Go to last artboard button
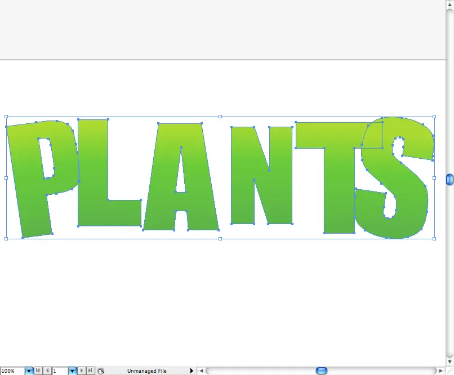This screenshot has height=375, width=454. tap(90, 370)
